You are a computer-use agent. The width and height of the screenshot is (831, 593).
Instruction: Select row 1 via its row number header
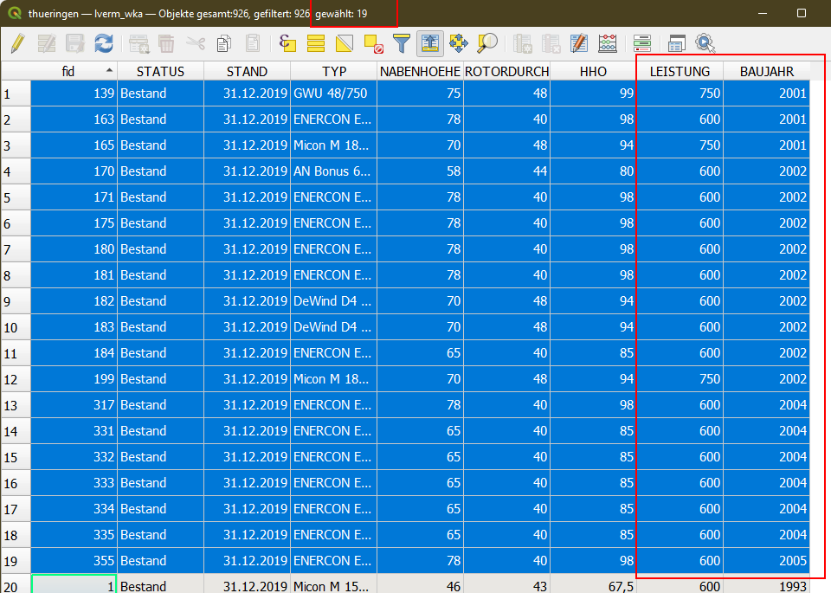click(16, 93)
